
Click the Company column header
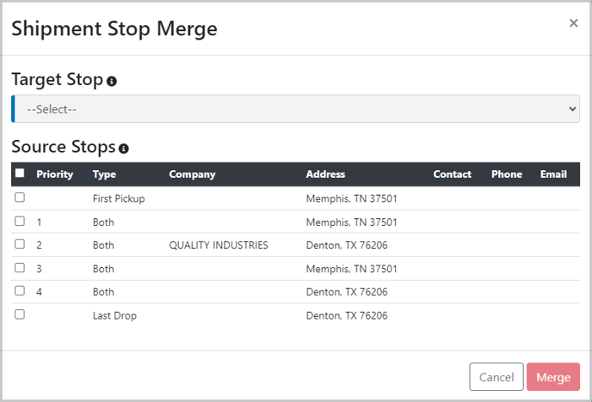[x=192, y=174]
